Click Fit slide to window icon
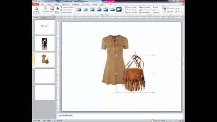217x122 pixels. (x=183, y=121)
